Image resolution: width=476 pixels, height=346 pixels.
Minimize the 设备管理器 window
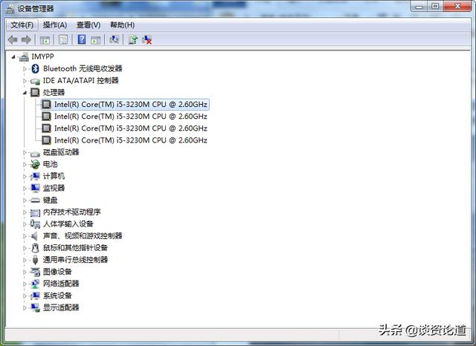(419, 7)
